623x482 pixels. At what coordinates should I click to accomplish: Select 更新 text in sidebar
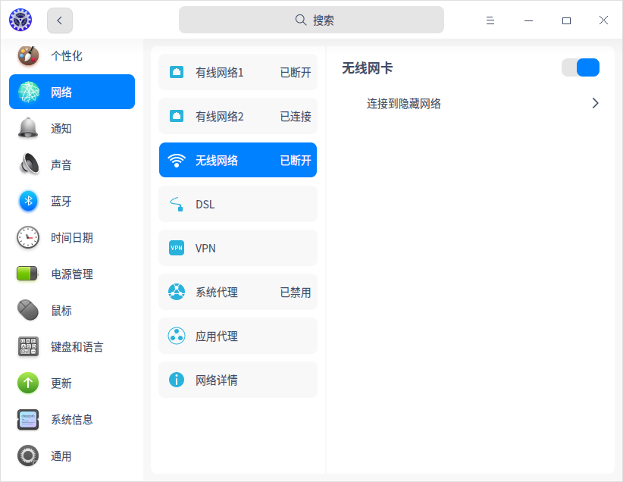[61, 383]
